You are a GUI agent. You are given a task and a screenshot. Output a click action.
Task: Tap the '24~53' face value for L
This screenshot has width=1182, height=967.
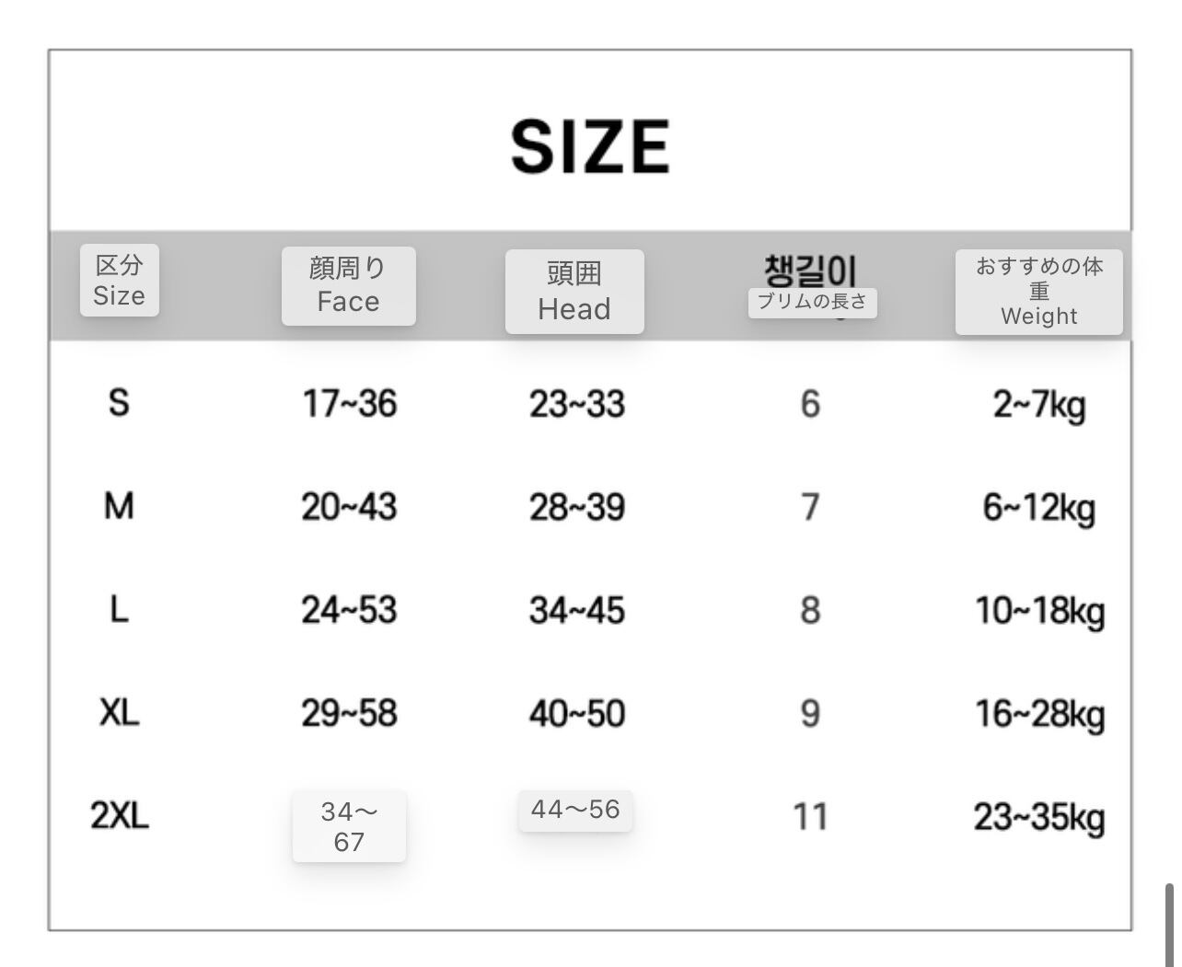(350, 610)
